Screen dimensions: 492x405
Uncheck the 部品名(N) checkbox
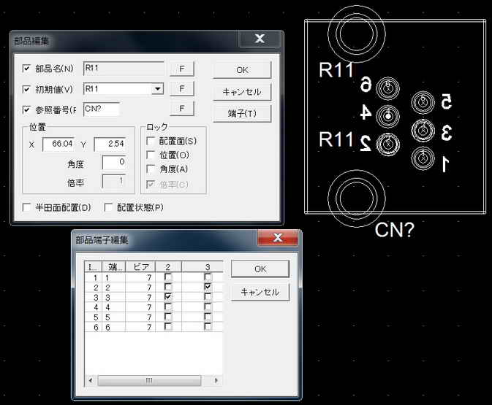[27, 69]
